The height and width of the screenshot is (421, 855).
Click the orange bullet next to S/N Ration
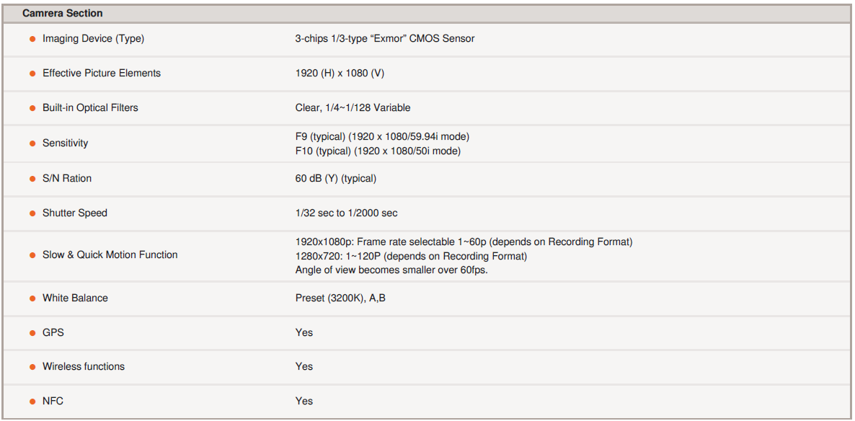point(32,179)
